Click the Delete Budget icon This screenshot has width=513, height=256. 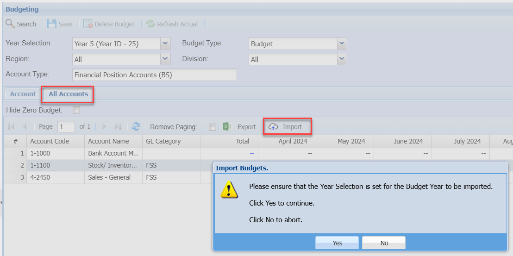click(88, 24)
